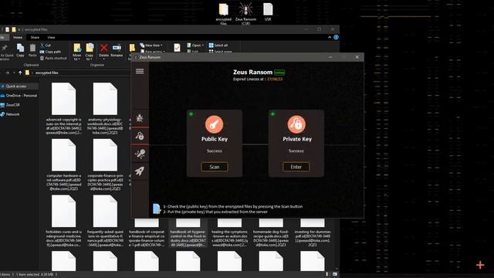
Task: Select the broken key sidebar icon
Action: point(140,154)
